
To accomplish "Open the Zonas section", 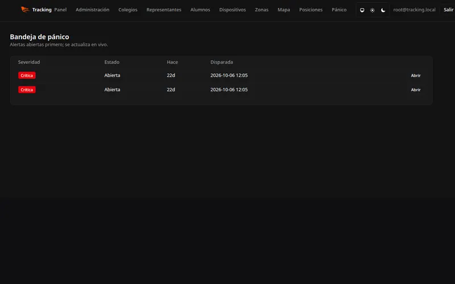I will [x=262, y=10].
